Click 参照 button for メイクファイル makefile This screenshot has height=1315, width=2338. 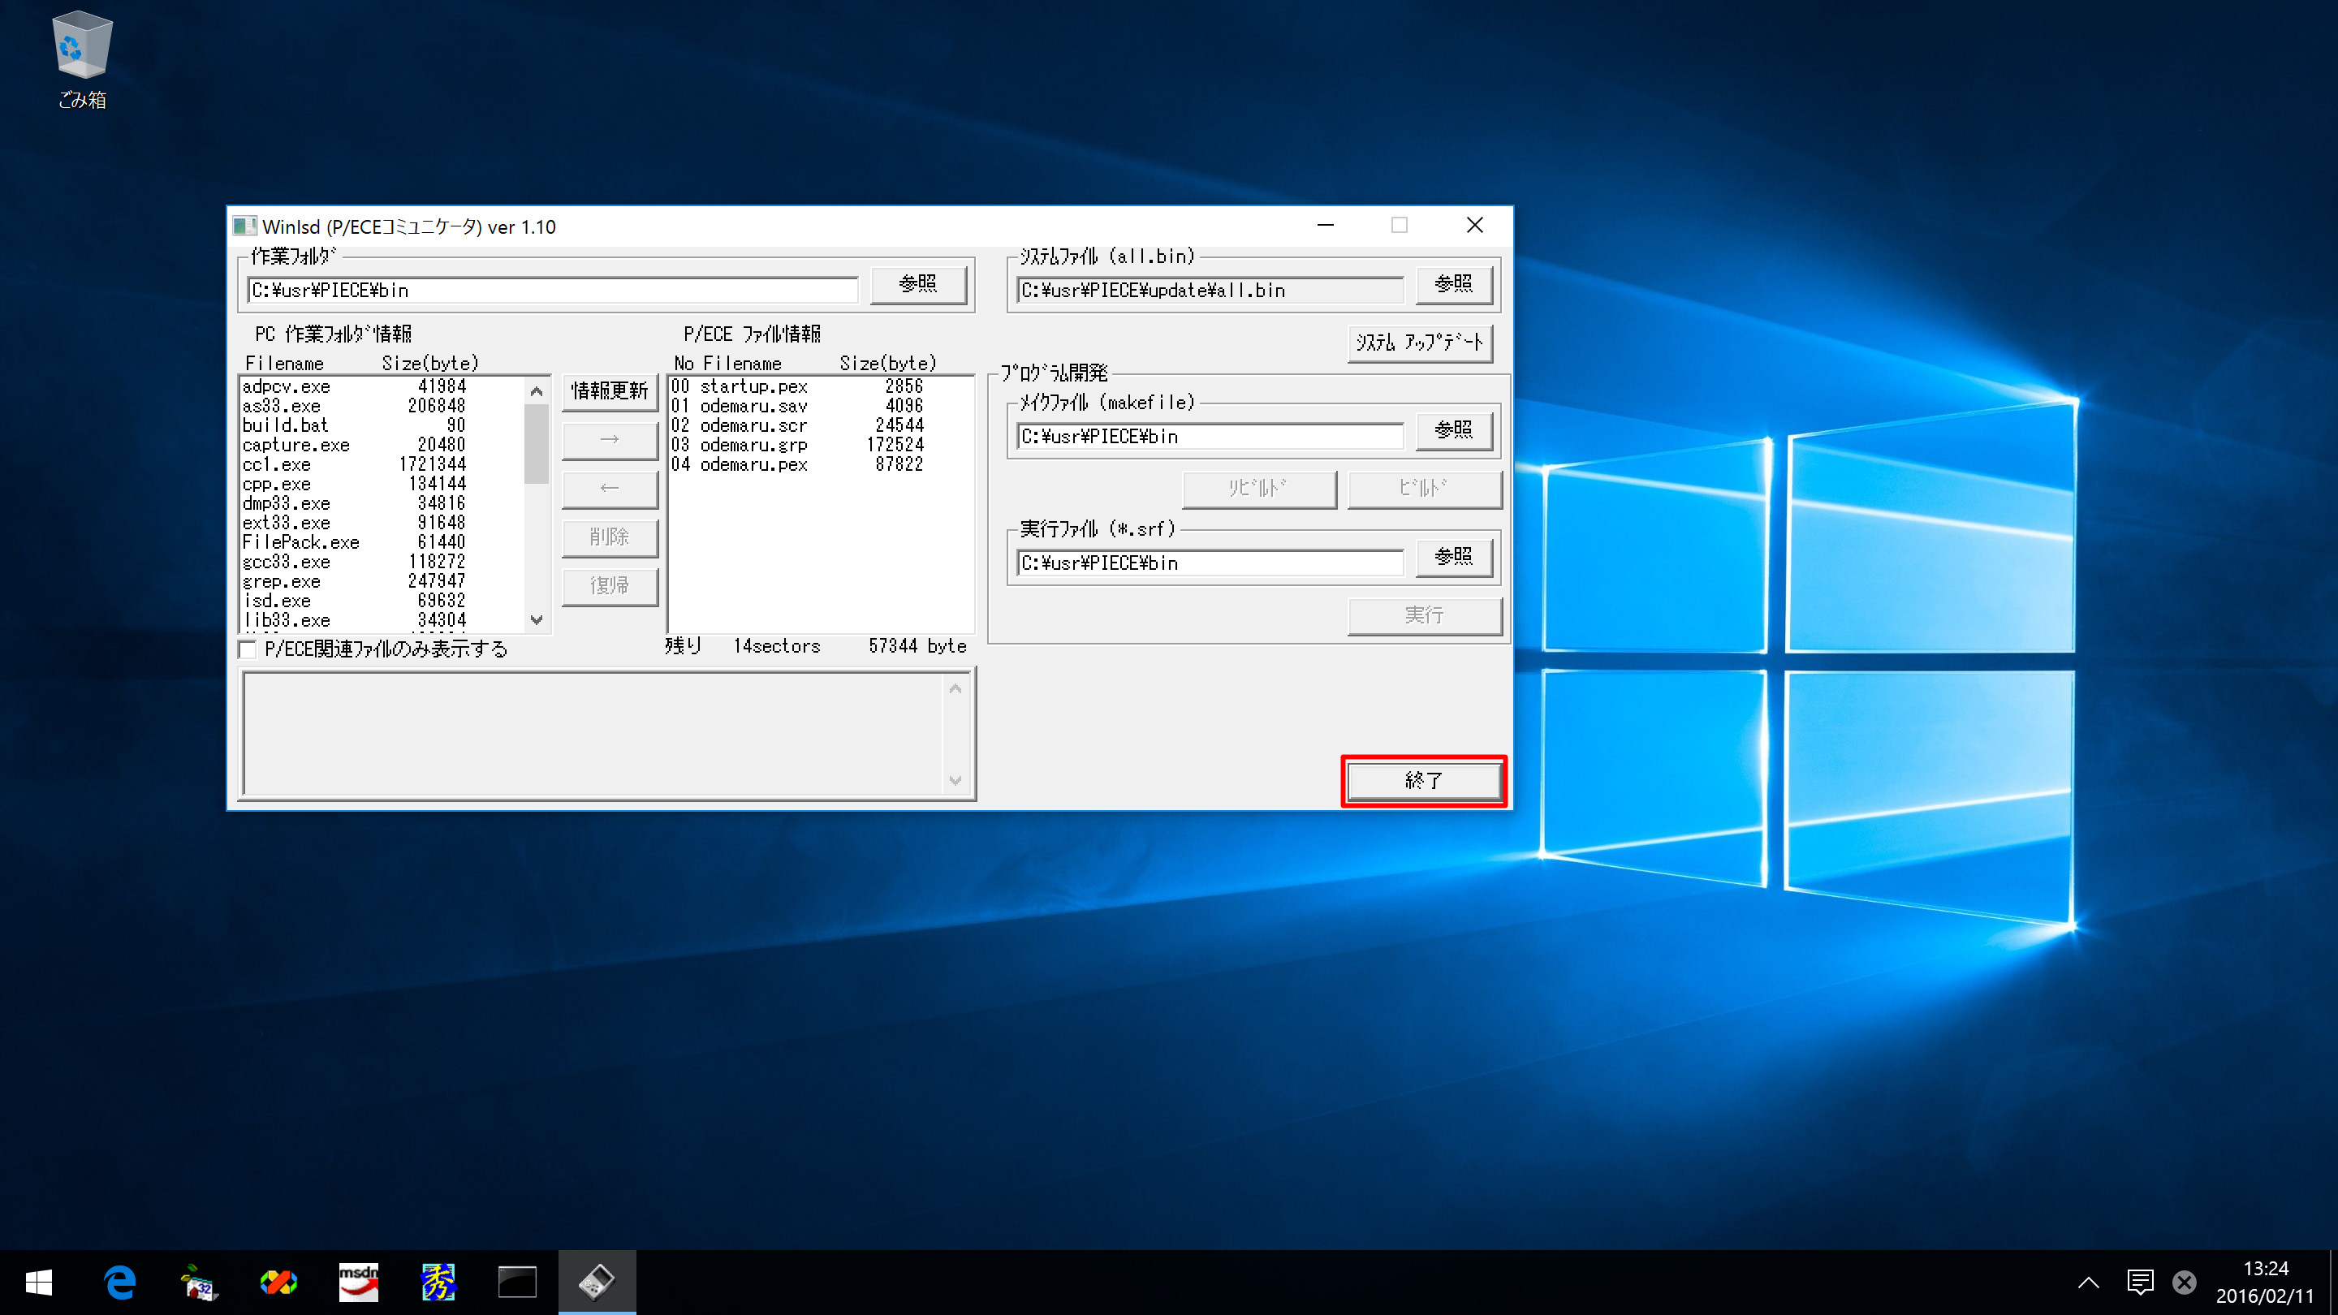coord(1453,430)
